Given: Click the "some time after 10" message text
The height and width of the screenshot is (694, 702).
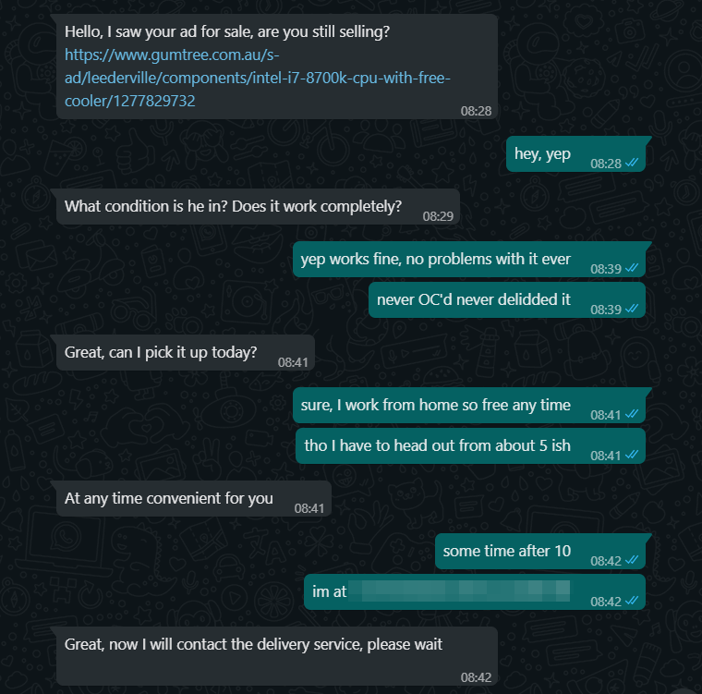Looking at the screenshot, I should pos(507,552).
